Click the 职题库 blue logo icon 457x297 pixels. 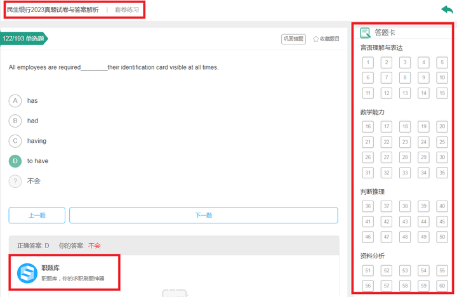click(x=27, y=273)
